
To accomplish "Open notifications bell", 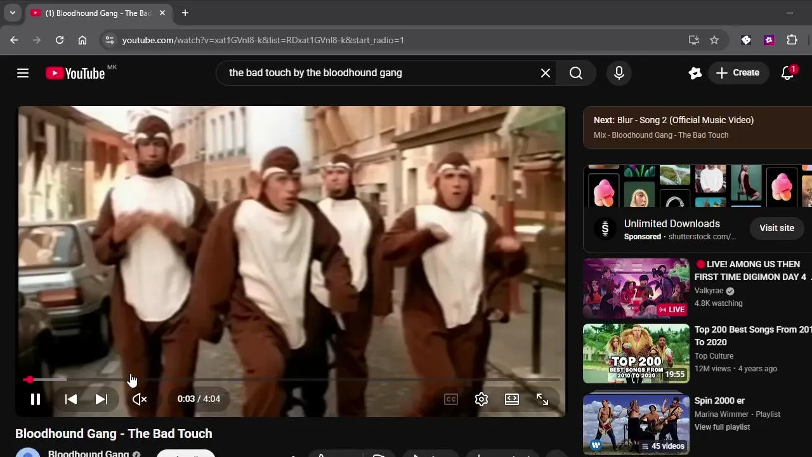I will point(787,73).
